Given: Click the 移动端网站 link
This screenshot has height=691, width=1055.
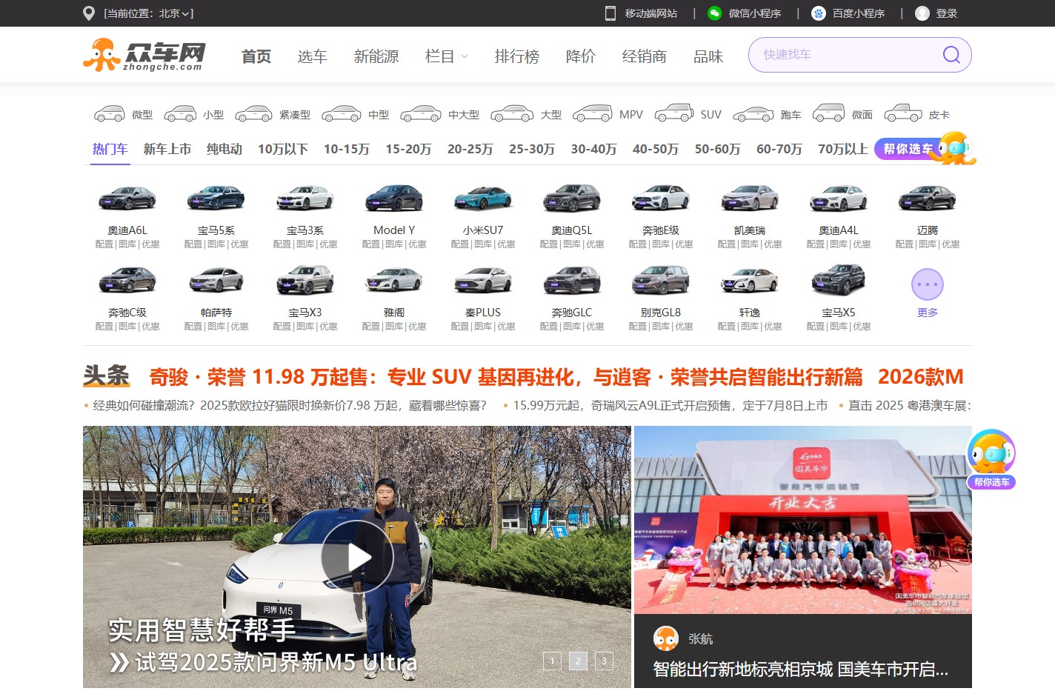Looking at the screenshot, I should (x=651, y=13).
